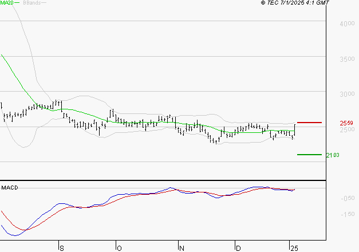Click the MACD panel title
Viewport: 359px width, 252px height.
[x=10, y=187]
